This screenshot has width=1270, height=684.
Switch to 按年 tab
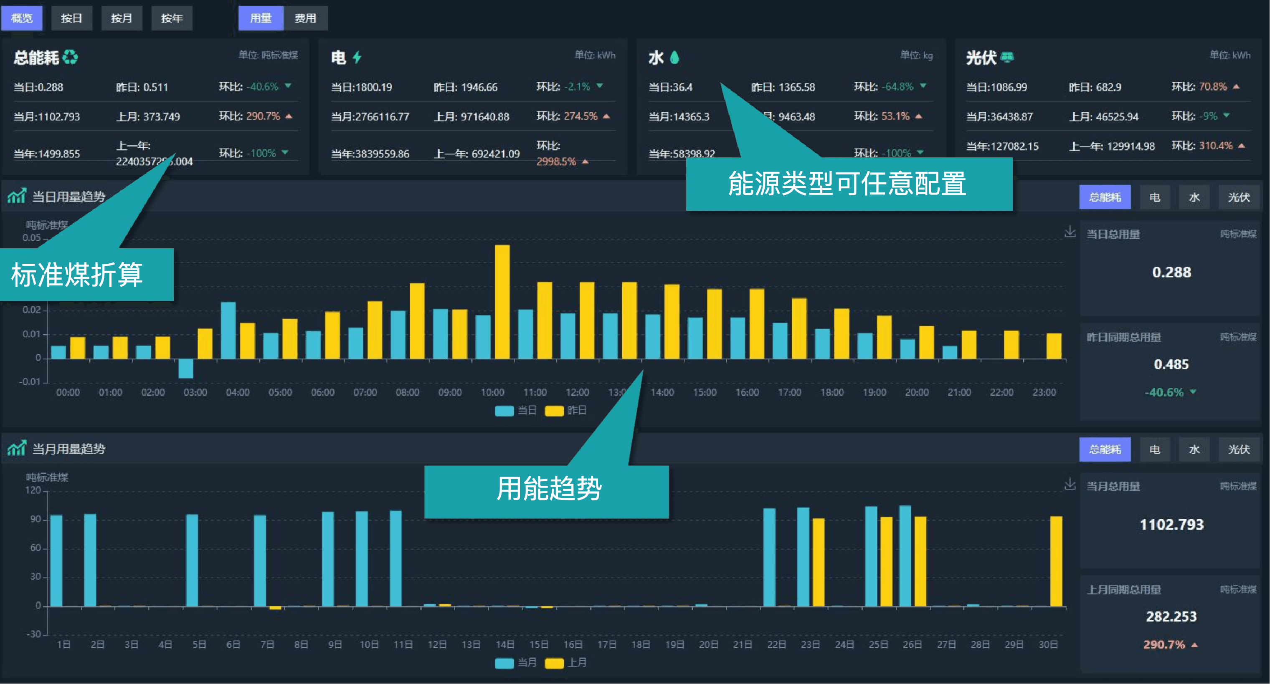point(172,18)
